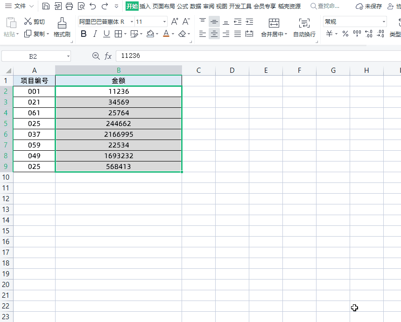
Task: Apply font color A
Action: pyautogui.click(x=166, y=34)
